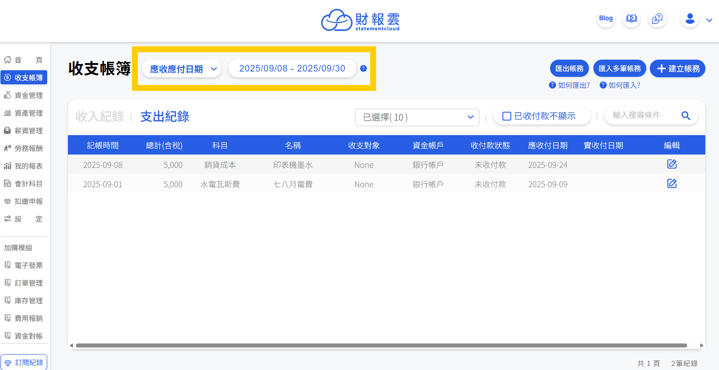This screenshot has width=719, height=370.
Task: Open the date range 2025/09/08 - 2025/09/30 picker
Action: click(292, 68)
